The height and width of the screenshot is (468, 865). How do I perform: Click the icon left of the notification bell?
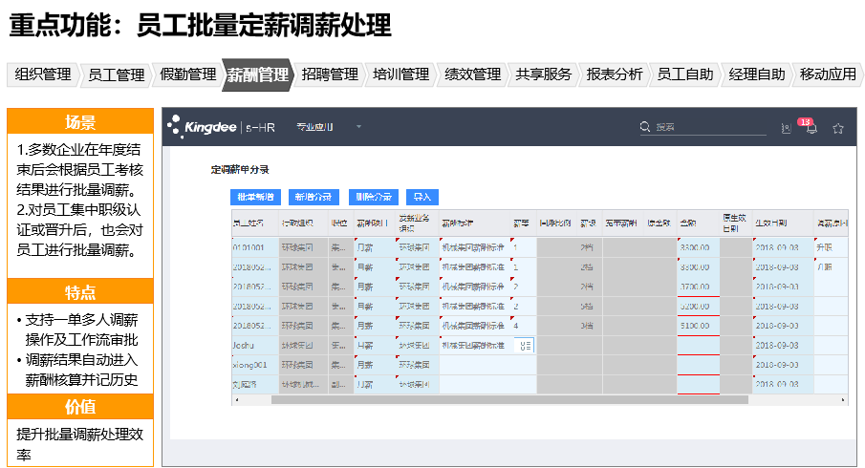(786, 128)
